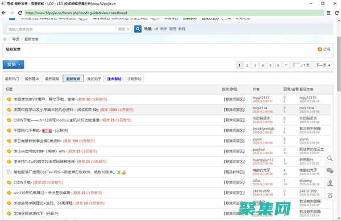Viewport: 341px width, 221px height.
Task: Open the 我的帖子 tab
Action: (x=94, y=79)
